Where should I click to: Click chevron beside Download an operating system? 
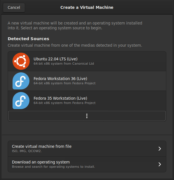click(x=160, y=164)
